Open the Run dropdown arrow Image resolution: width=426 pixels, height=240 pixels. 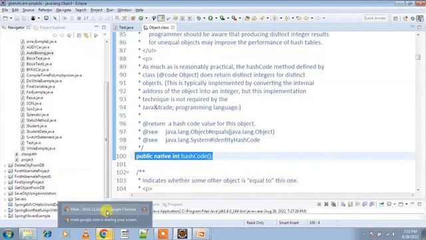click(216, 18)
